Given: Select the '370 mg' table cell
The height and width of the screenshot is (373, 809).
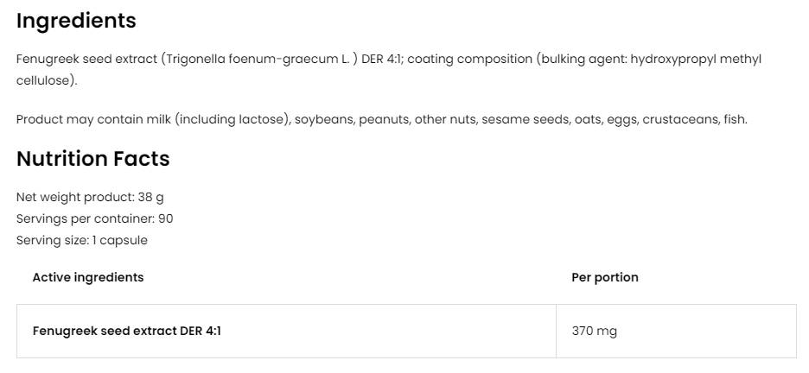Looking at the screenshot, I should pyautogui.click(x=595, y=331).
